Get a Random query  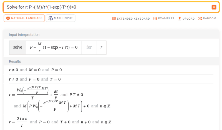click(x=210, y=19)
